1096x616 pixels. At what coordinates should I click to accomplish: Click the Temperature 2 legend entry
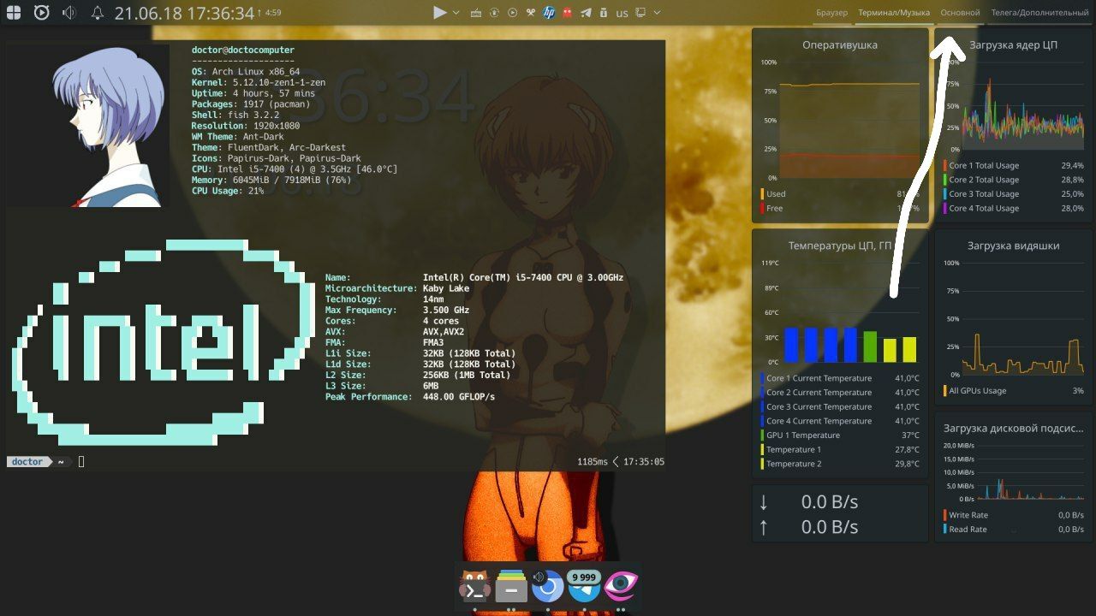840,464
